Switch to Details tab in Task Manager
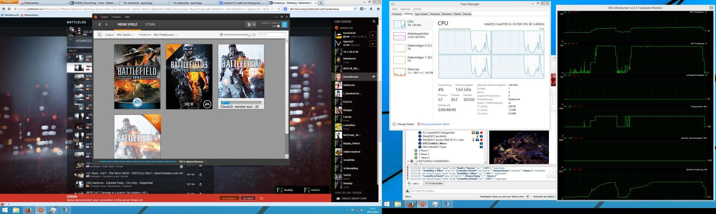The width and height of the screenshot is (716, 214). 457,14
